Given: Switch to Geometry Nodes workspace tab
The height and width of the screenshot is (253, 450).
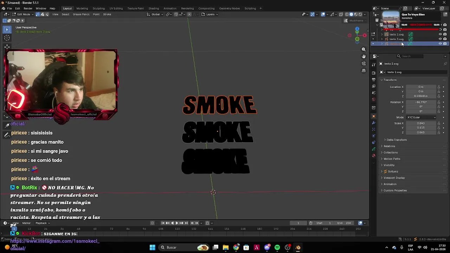Looking at the screenshot, I should click(229, 8).
